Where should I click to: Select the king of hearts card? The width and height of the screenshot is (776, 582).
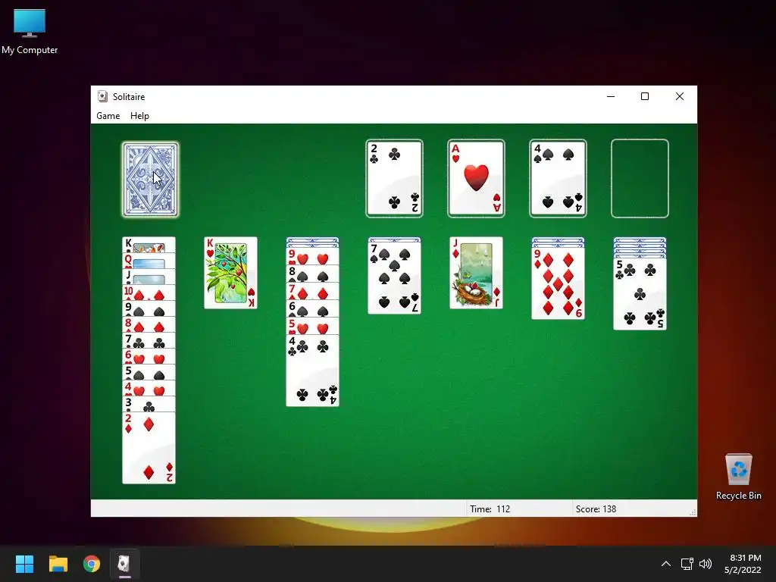pos(230,273)
